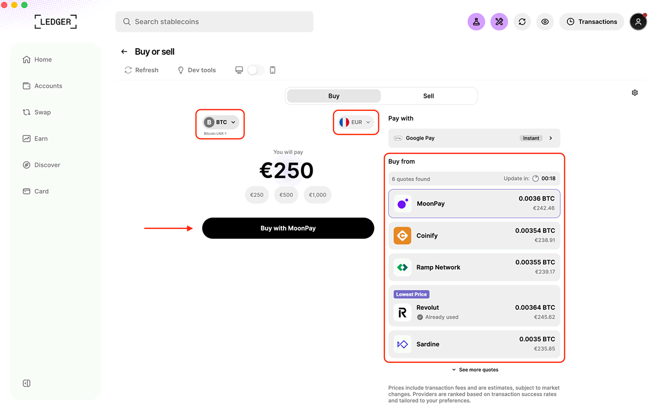Select the desktop view icon
This screenshot has height=412, width=657.
point(239,70)
